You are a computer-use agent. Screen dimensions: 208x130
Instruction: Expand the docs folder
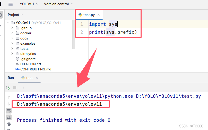(12, 38)
